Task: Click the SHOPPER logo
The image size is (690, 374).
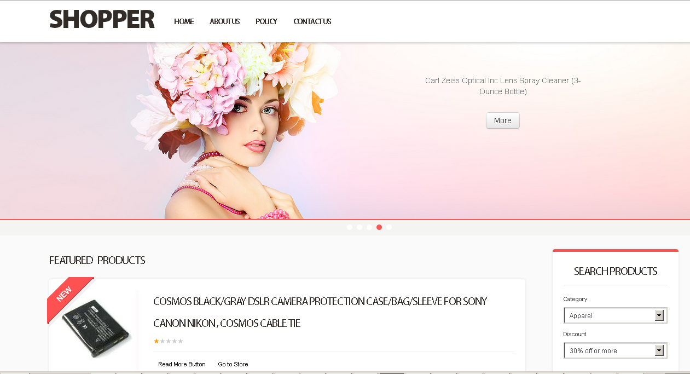Action: 102,20
